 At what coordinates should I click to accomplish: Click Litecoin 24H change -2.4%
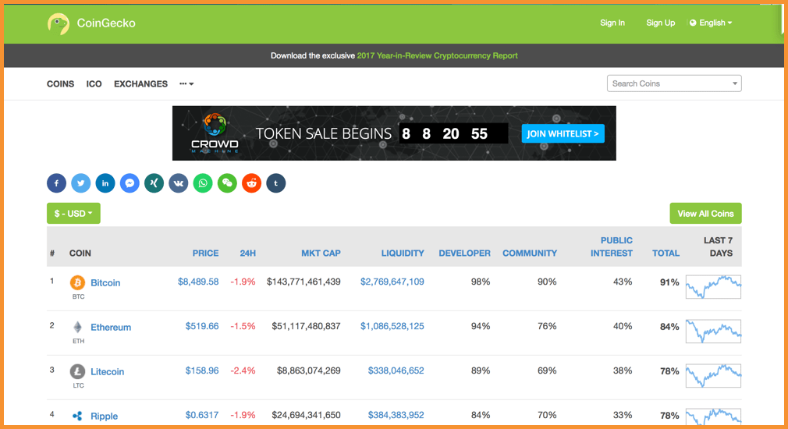coord(243,370)
